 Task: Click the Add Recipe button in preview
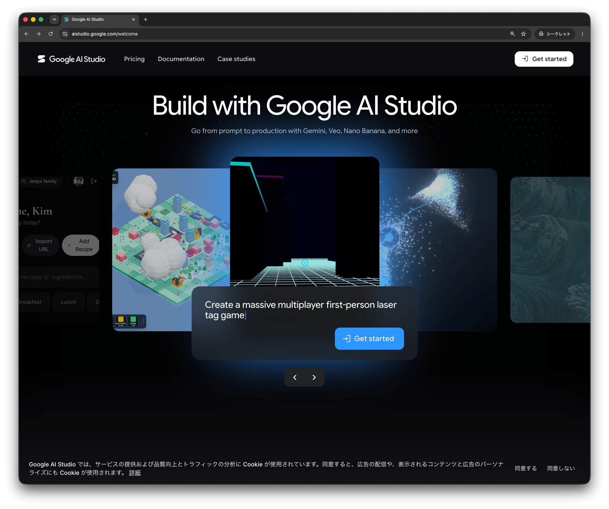pyautogui.click(x=81, y=245)
